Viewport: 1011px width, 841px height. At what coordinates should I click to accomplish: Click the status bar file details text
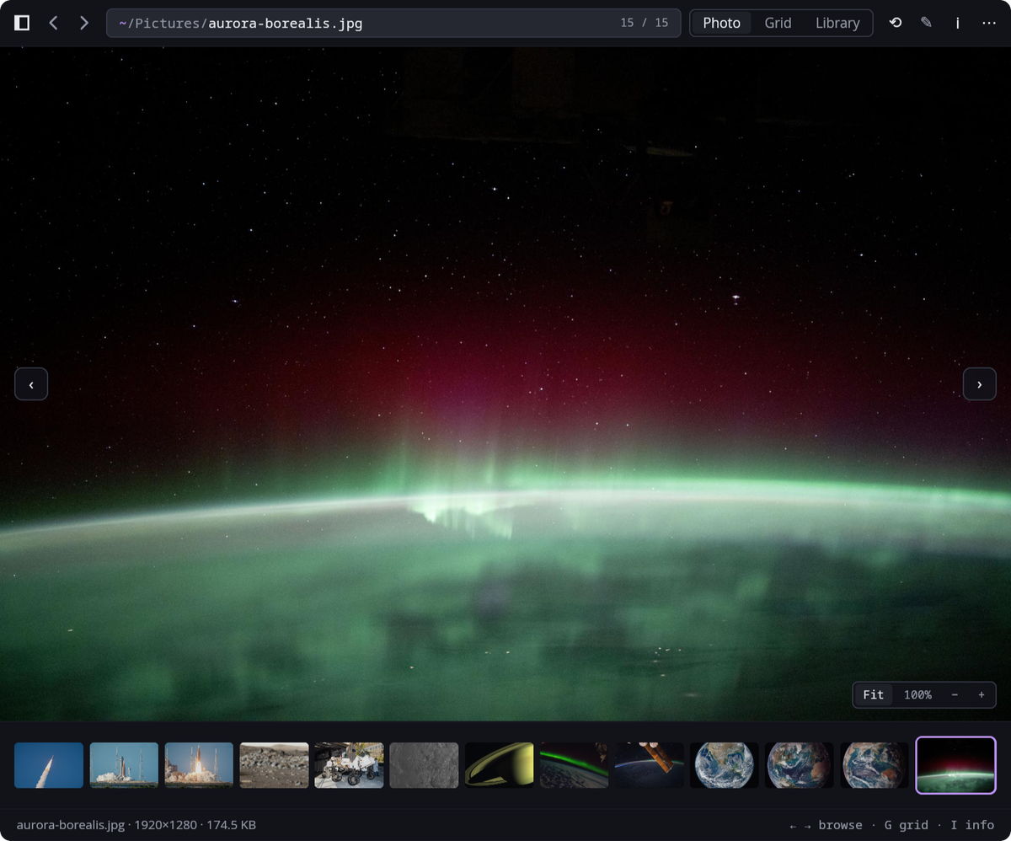pyautogui.click(x=136, y=825)
